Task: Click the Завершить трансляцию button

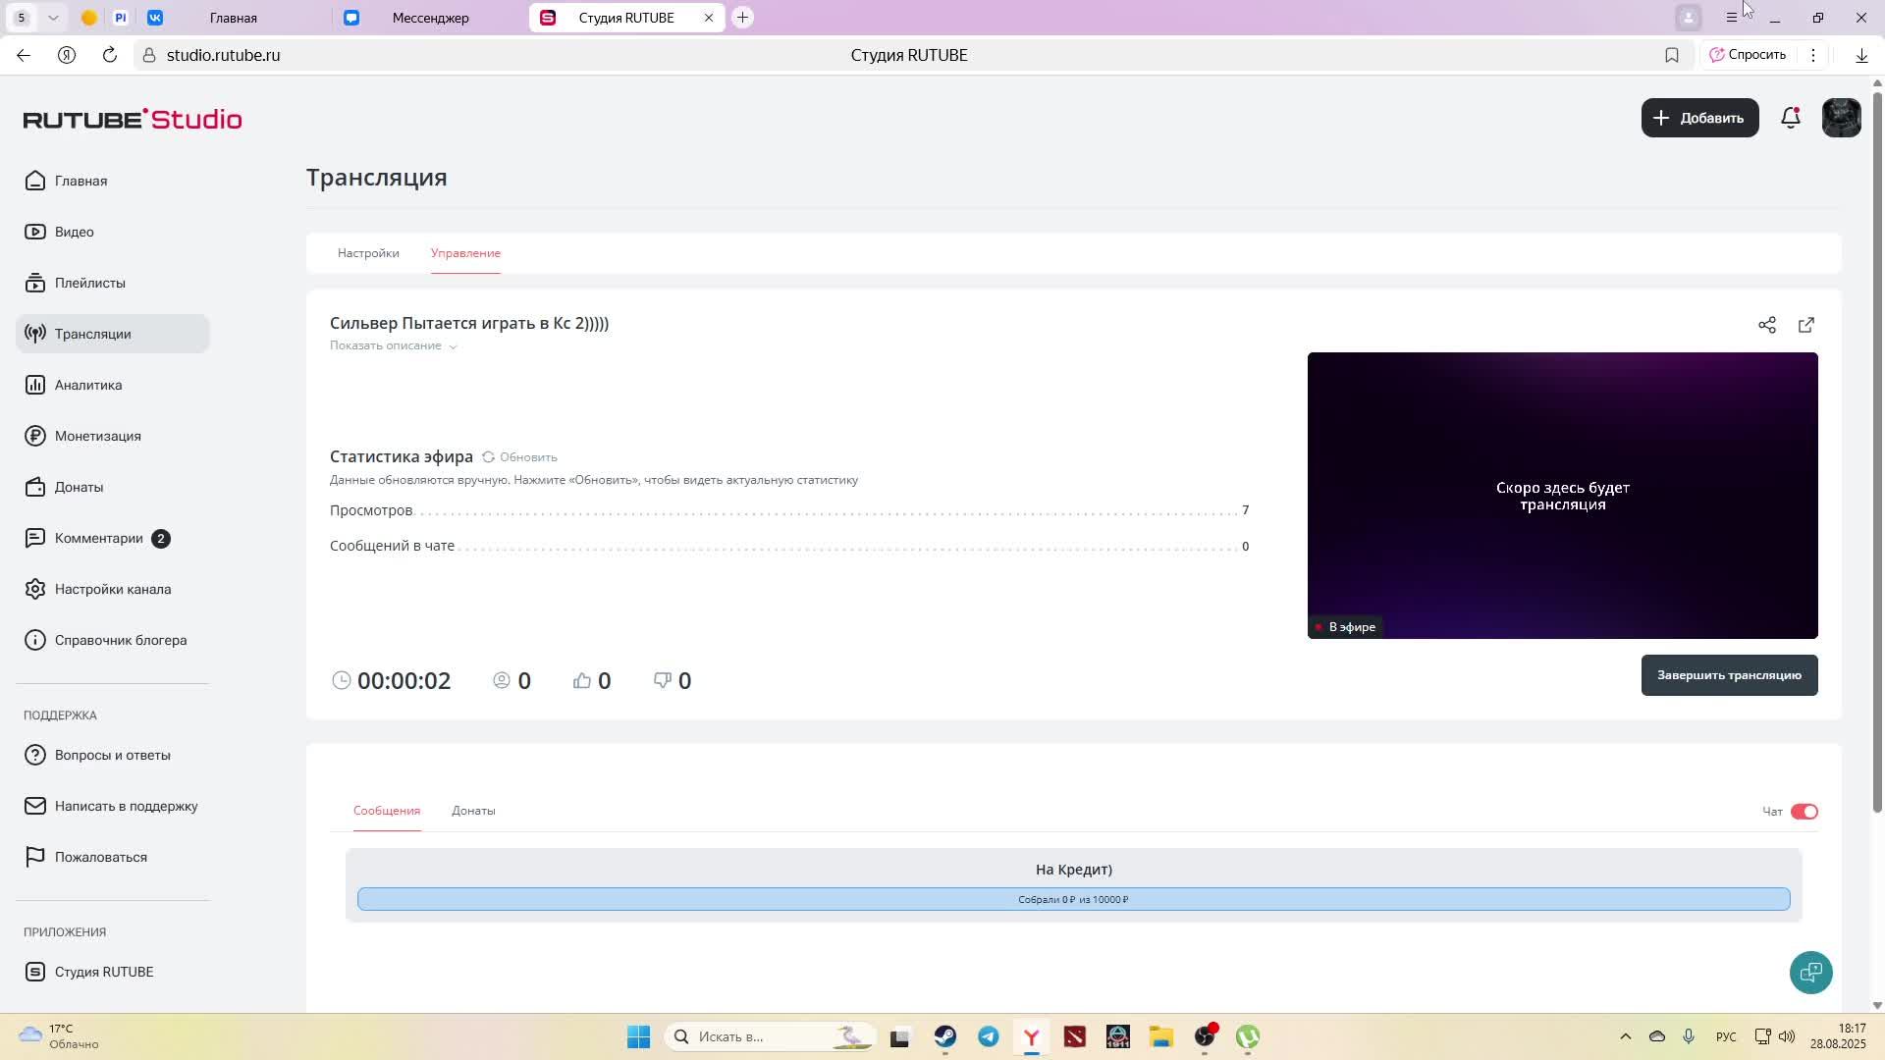Action: pos(1729,675)
